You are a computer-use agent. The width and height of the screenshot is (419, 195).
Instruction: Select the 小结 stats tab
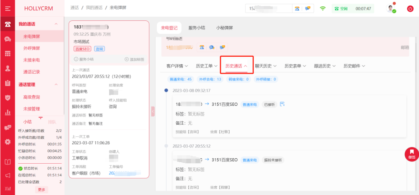27,122
